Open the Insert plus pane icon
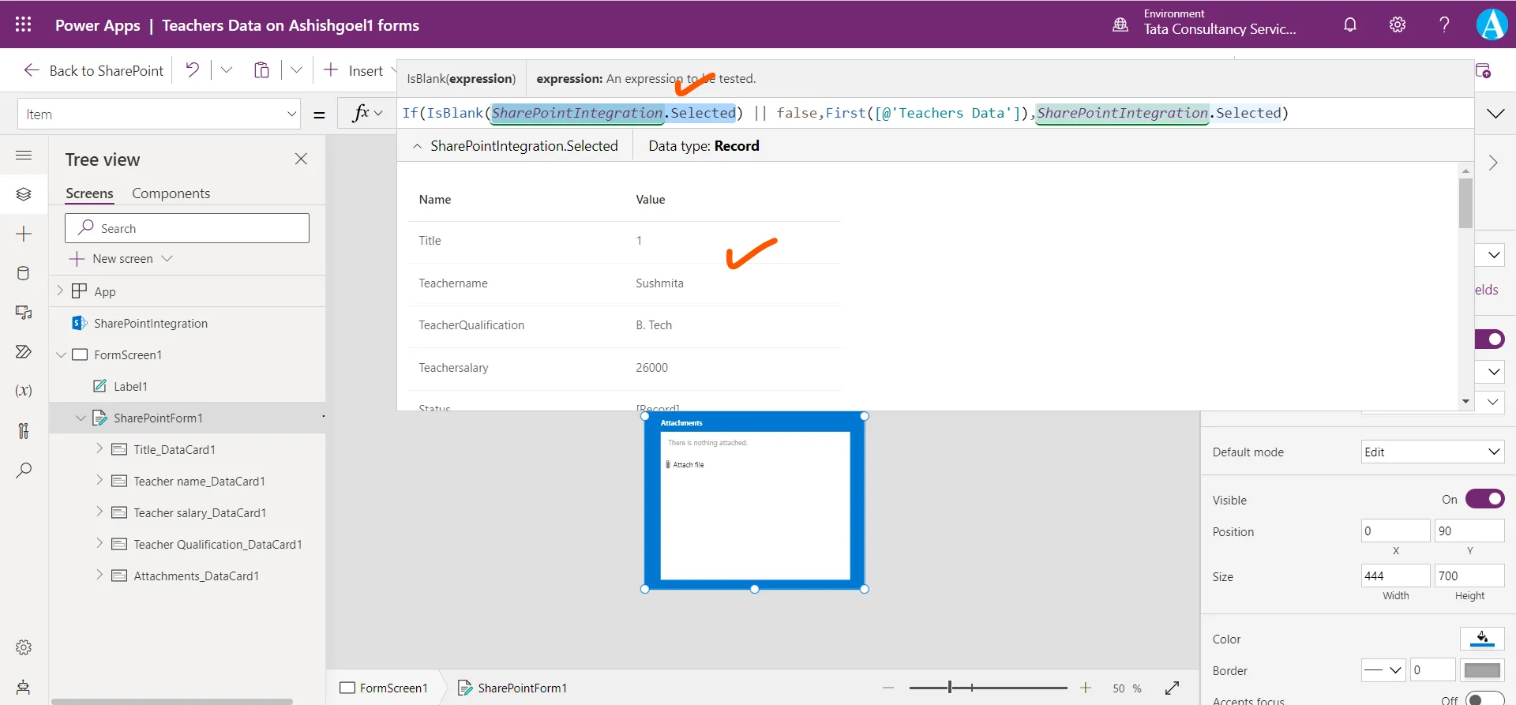 click(x=24, y=234)
